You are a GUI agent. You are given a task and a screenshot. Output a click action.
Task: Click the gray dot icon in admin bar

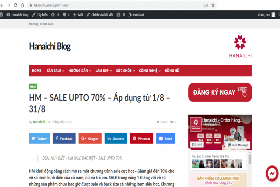pos(124,15)
